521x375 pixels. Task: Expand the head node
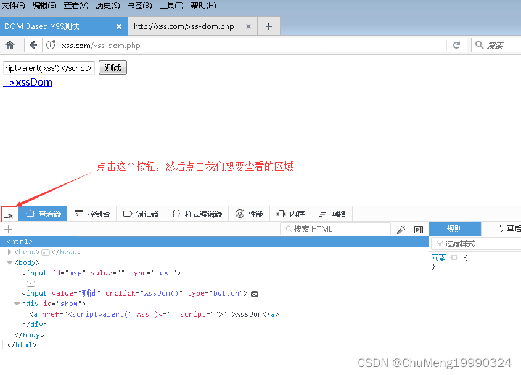tap(9, 252)
